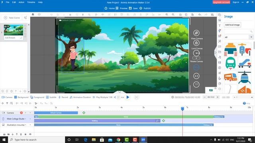Viewport: 255px width, 143px height.
Task: Click the red help badge on Camera track
Action: click(21, 113)
